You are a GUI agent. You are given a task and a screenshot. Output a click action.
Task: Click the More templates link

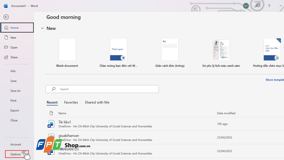[275, 80]
